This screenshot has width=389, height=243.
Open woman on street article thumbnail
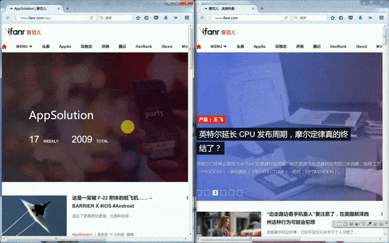coord(229,224)
